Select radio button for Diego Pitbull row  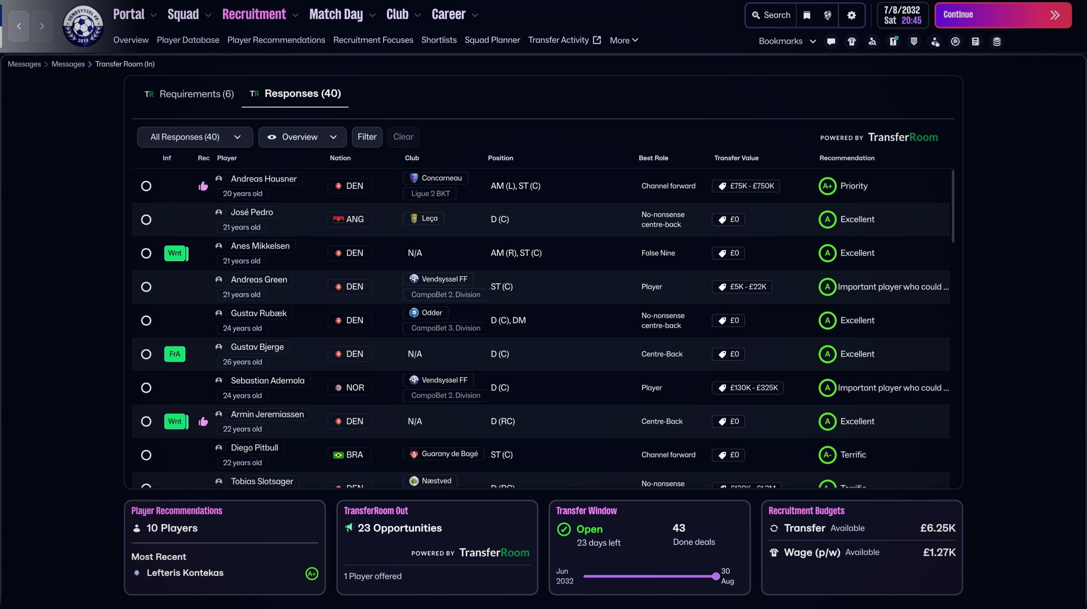(146, 455)
